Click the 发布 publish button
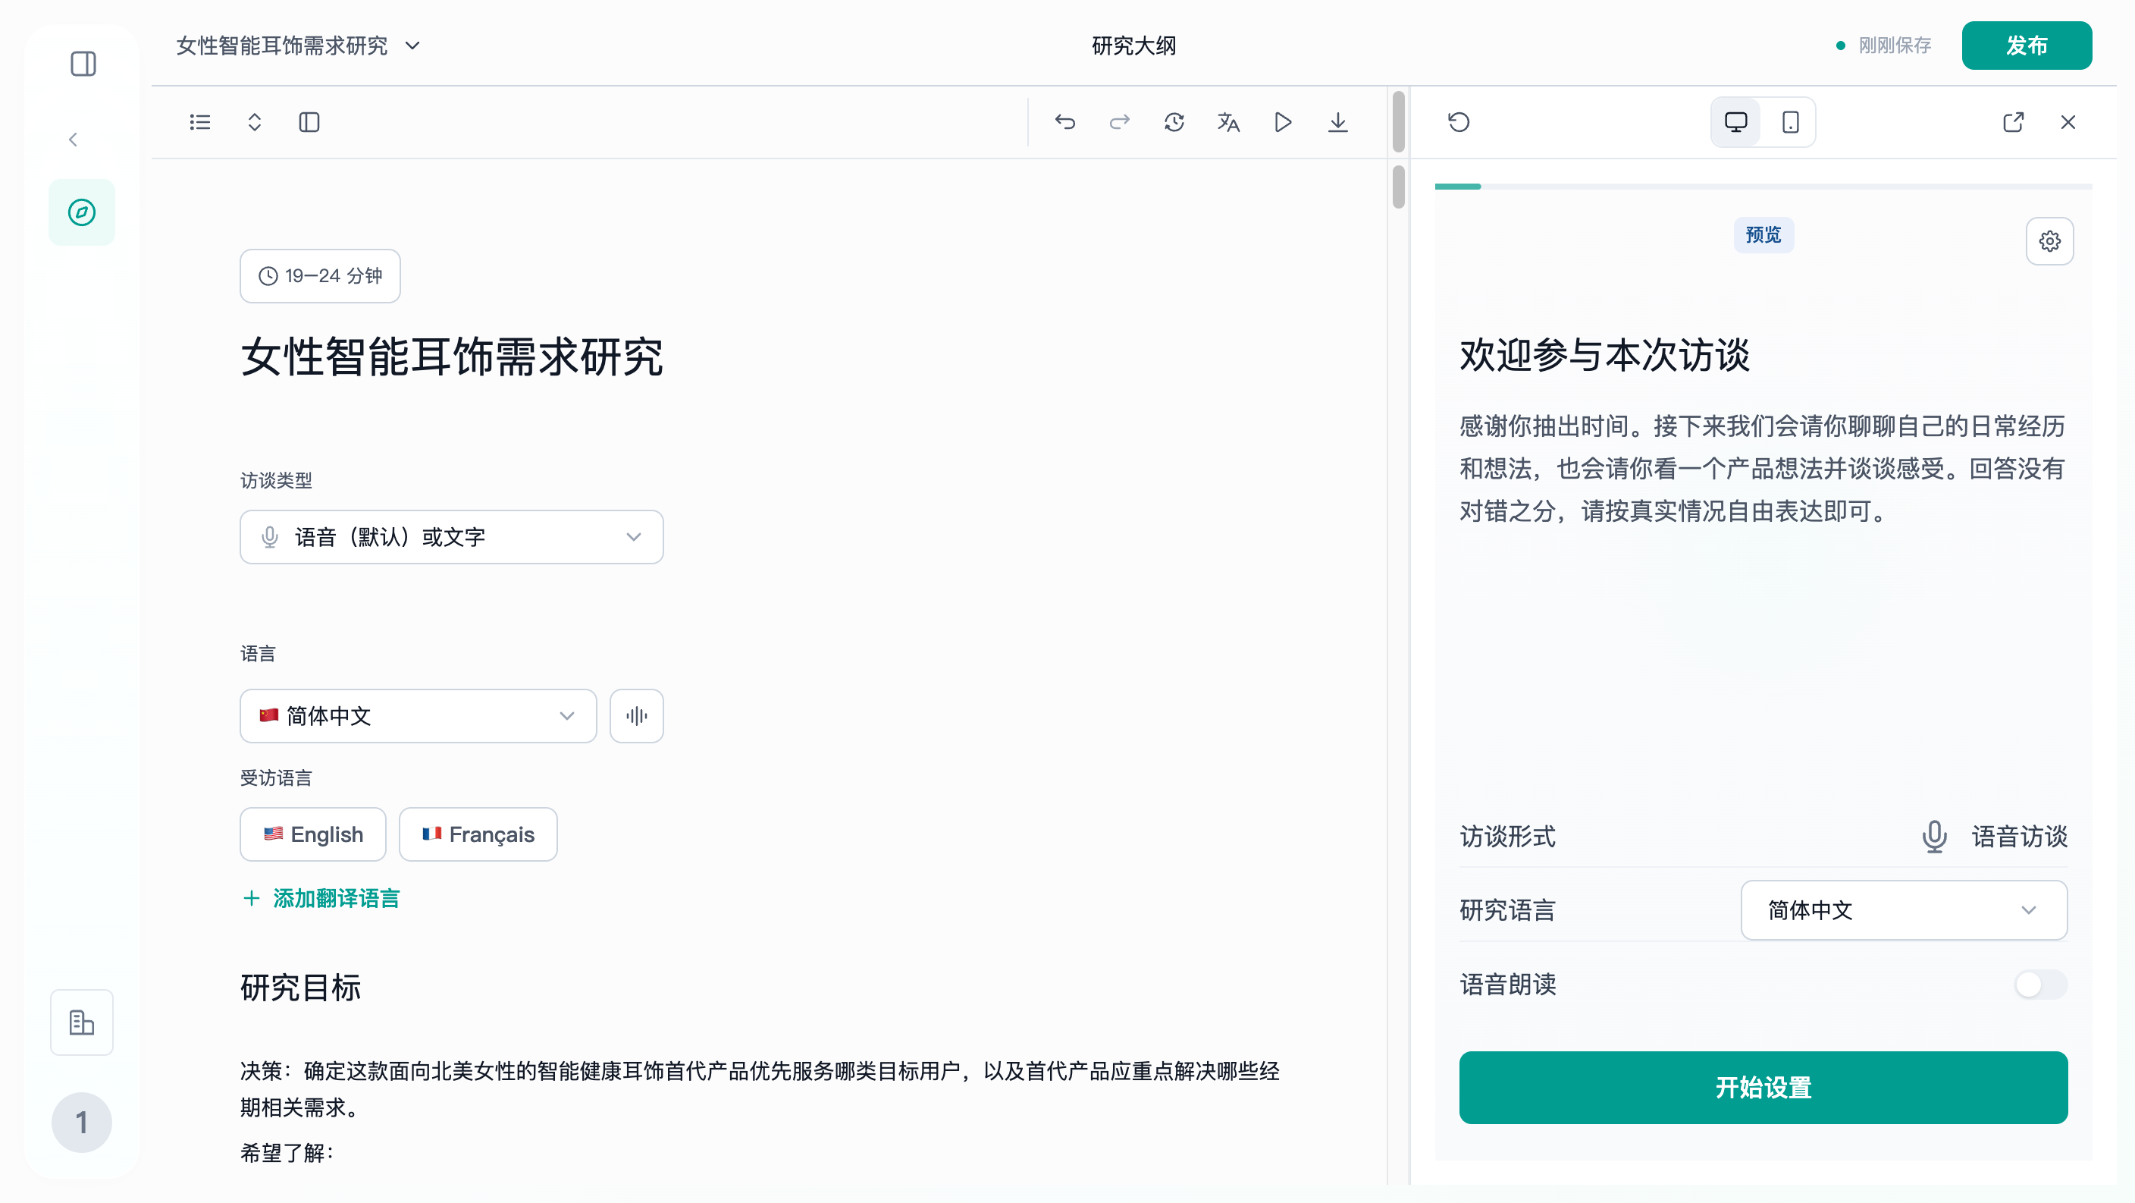 point(2027,46)
